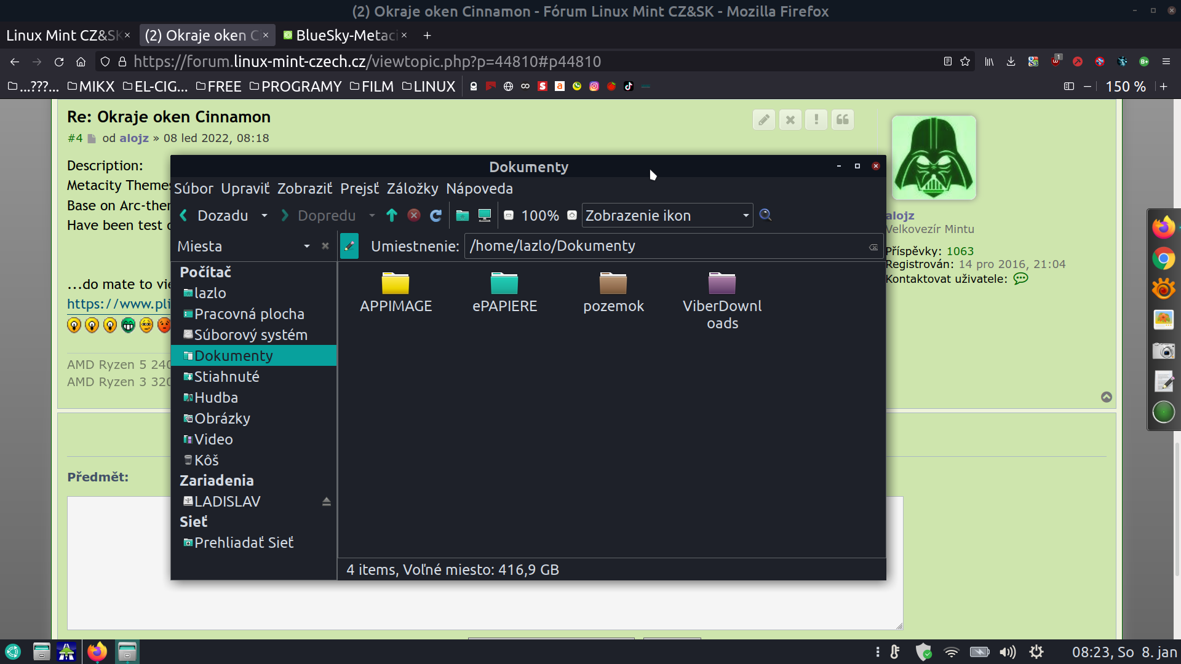Viewport: 1181px width, 664px height.
Task: Open the Zobrazenie ikon view dropdown
Action: 667,215
